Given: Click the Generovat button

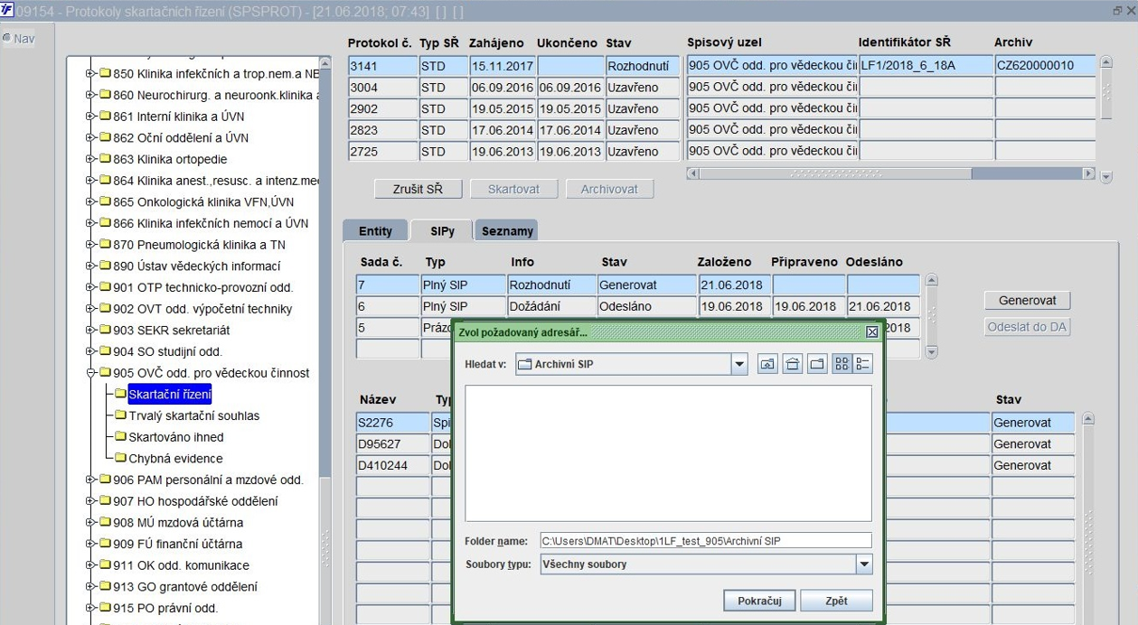Looking at the screenshot, I should [x=1027, y=301].
